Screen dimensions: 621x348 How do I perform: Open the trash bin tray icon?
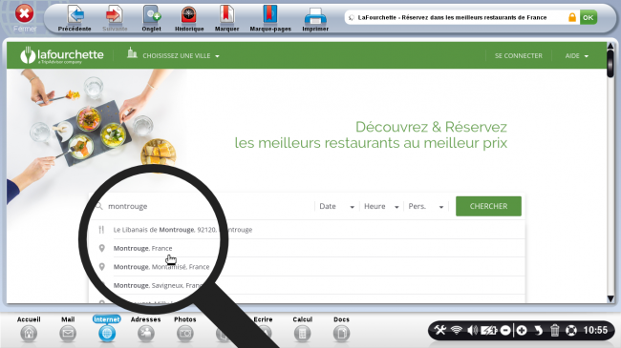tap(554, 330)
